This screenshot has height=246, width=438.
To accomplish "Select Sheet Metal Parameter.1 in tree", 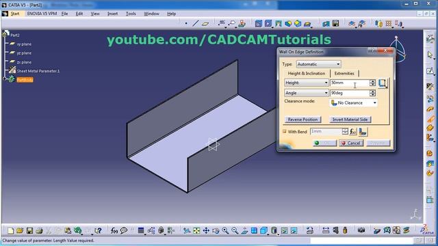I will tap(38, 71).
